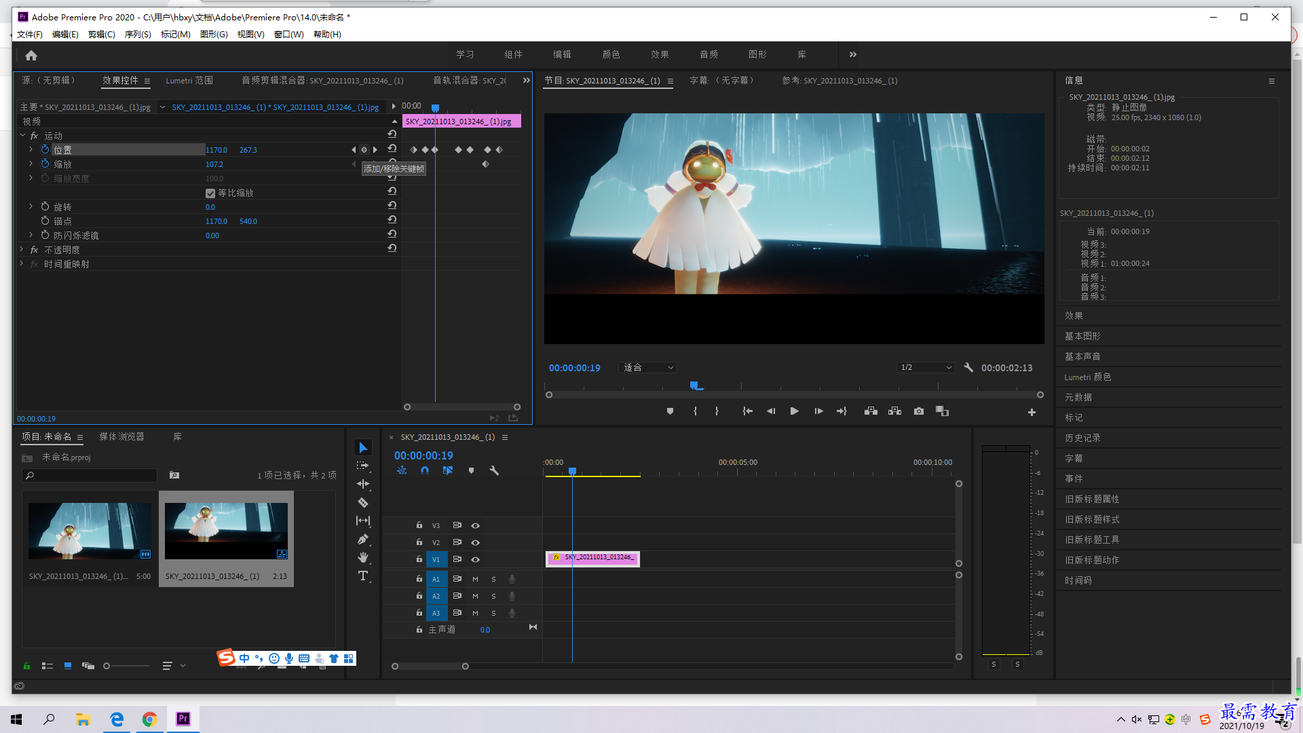Toggle linked selection in timeline
Screen dimensions: 1303x733
click(448, 470)
